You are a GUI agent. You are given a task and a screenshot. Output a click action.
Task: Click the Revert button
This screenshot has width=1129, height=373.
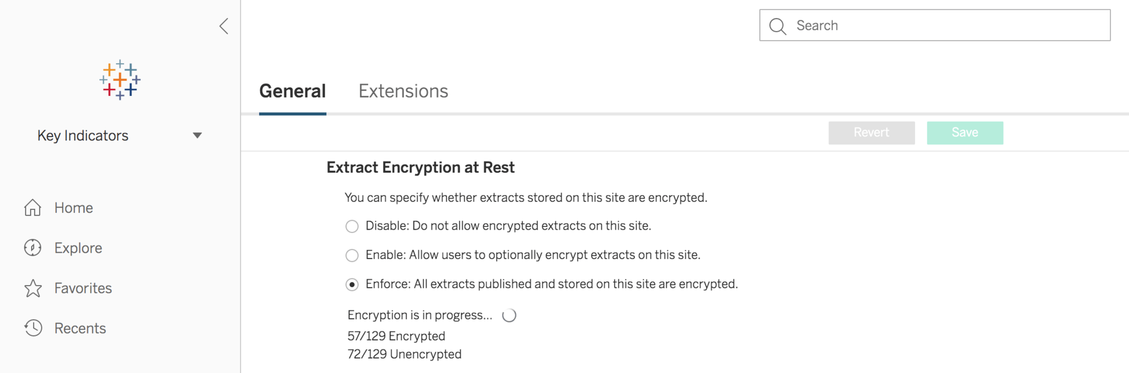click(x=871, y=133)
